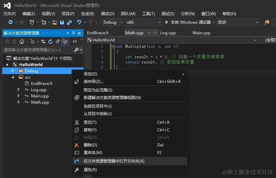Click the New Solution Explorer View menu icon
Screen dimensions: 276x178
click(x=77, y=98)
